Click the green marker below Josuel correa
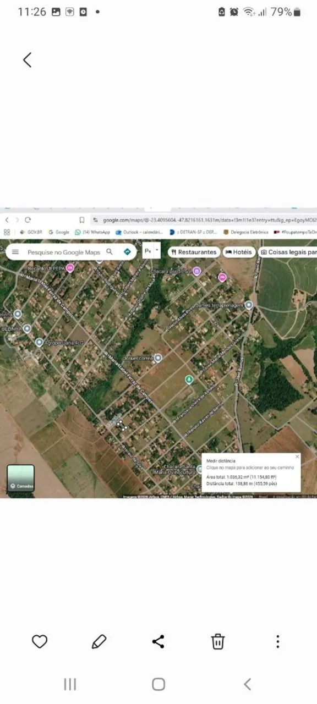 pos(189,379)
